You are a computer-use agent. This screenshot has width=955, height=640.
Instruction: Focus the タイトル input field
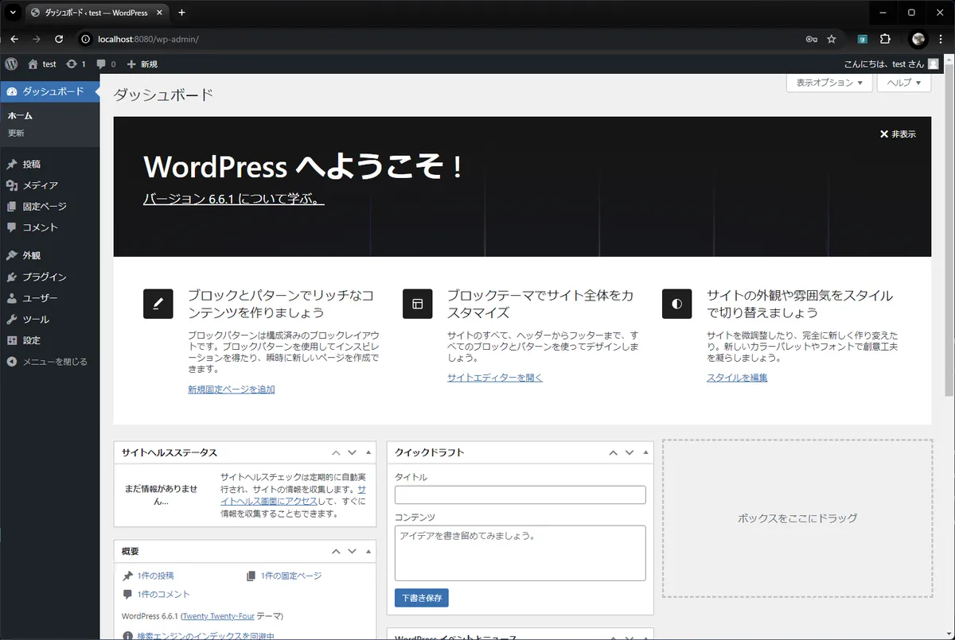point(520,495)
